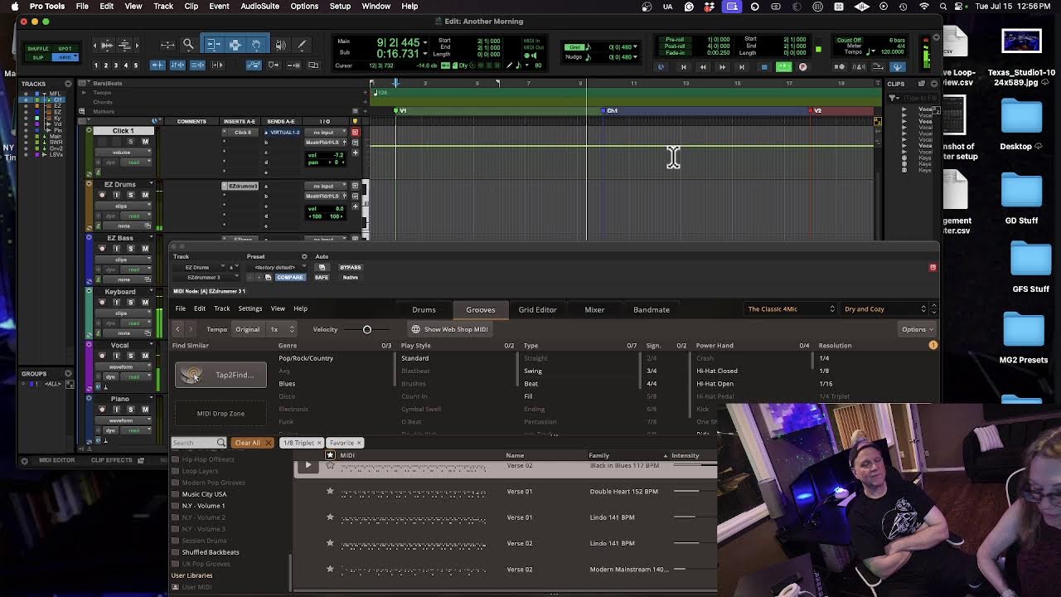Solo the EZ Bass track
1061x597 pixels.
pos(130,249)
